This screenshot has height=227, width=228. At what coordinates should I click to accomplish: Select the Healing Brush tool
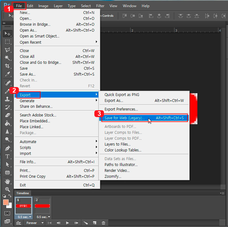coord(7,83)
